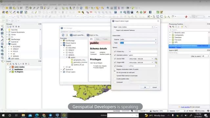The width and height of the screenshot is (210, 118).
Task: Hide the water_bodies layer
Action: point(10,67)
